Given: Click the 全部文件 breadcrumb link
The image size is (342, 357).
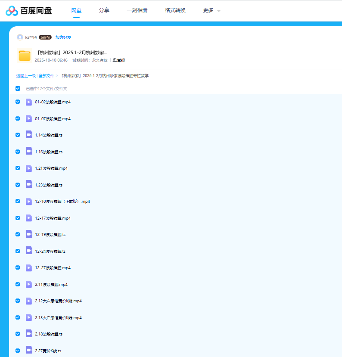Looking at the screenshot, I should click(x=47, y=76).
